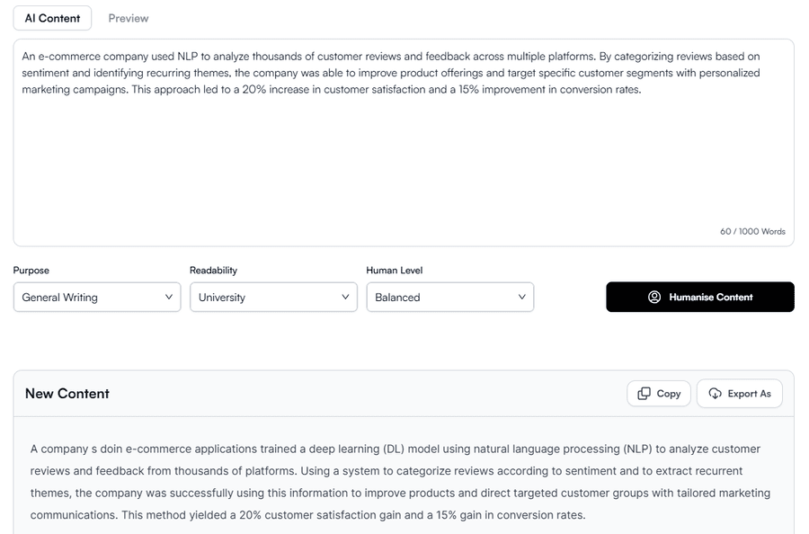Click the Copy button label
The width and height of the screenshot is (809, 534).
[x=669, y=394]
